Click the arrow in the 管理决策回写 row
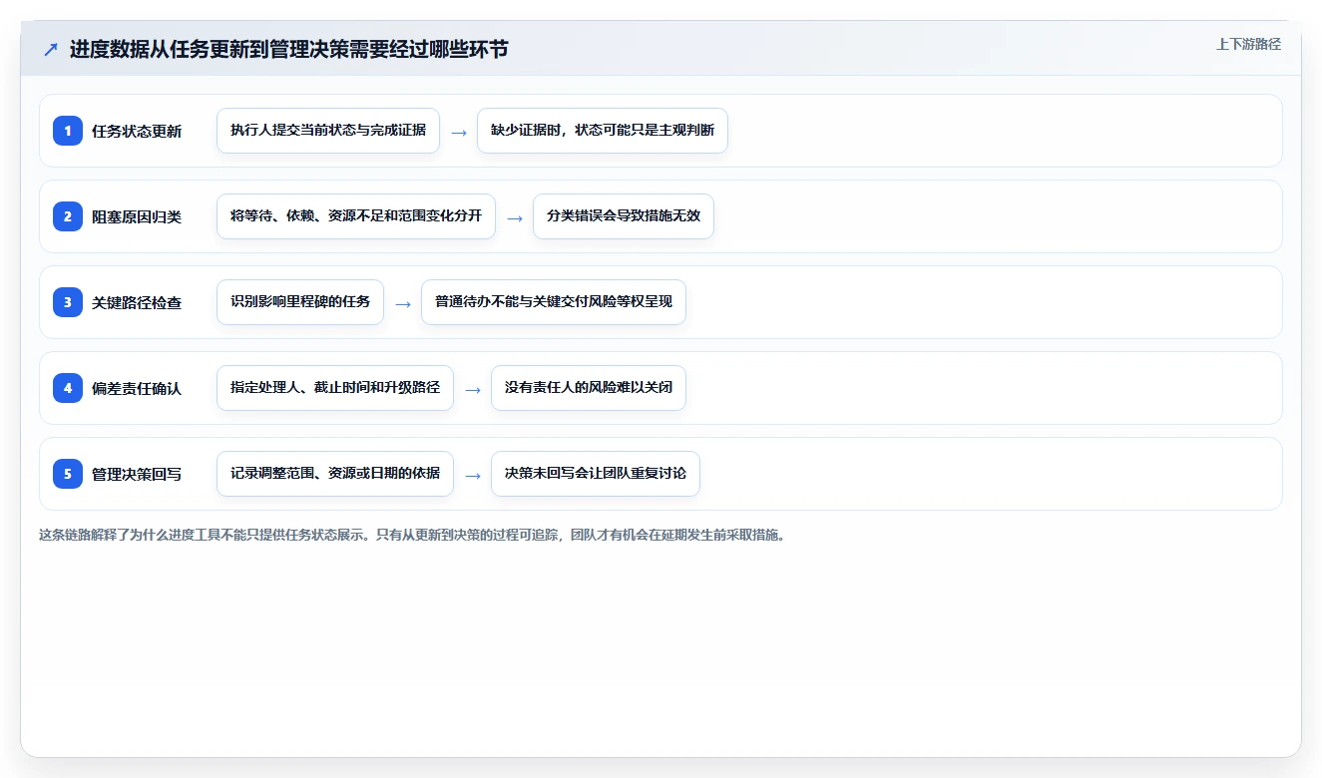The image size is (1322, 778). click(472, 475)
